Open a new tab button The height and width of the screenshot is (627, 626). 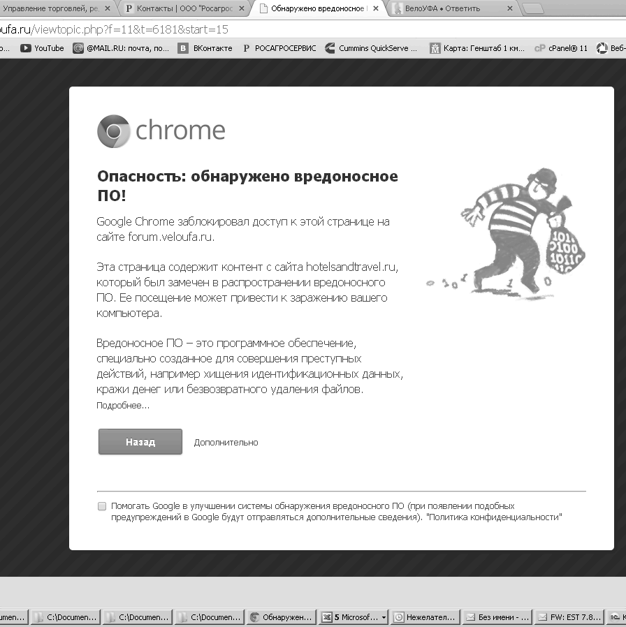tap(533, 8)
